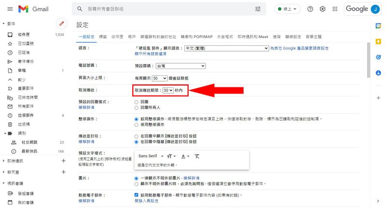Open Trash (垃圾桶) bin icon

tap(10, 125)
